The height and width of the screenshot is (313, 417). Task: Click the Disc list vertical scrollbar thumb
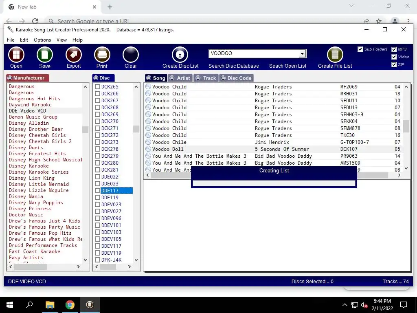pos(136,129)
